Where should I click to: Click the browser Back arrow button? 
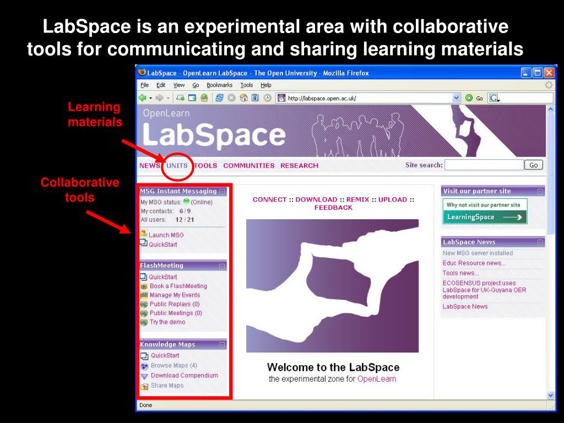pos(143,98)
